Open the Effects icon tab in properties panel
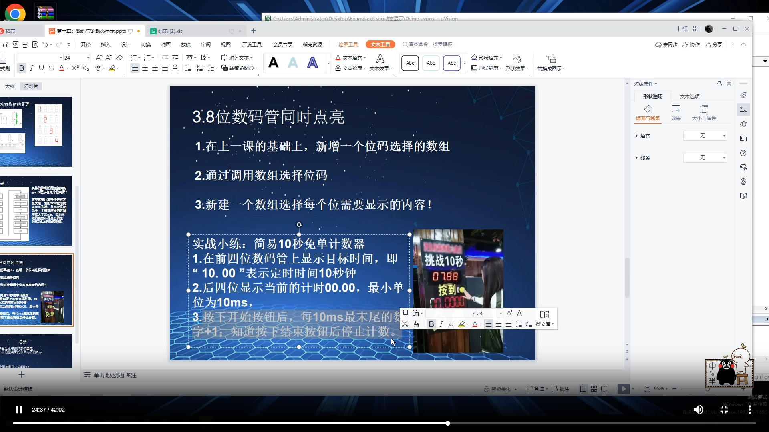The width and height of the screenshot is (769, 432). click(676, 112)
